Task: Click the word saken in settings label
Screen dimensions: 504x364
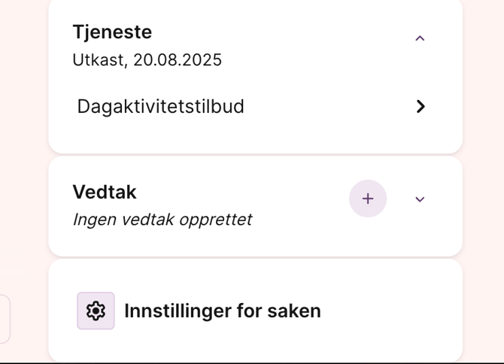Action: pos(295,311)
